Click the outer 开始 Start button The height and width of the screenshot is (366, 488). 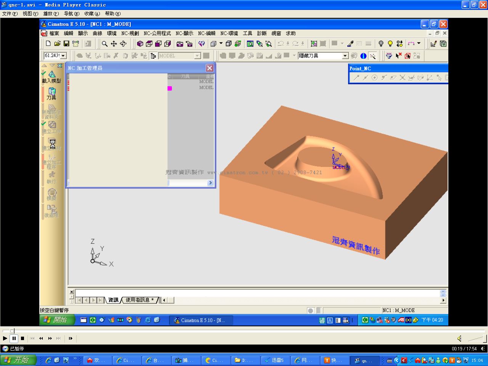(18, 360)
